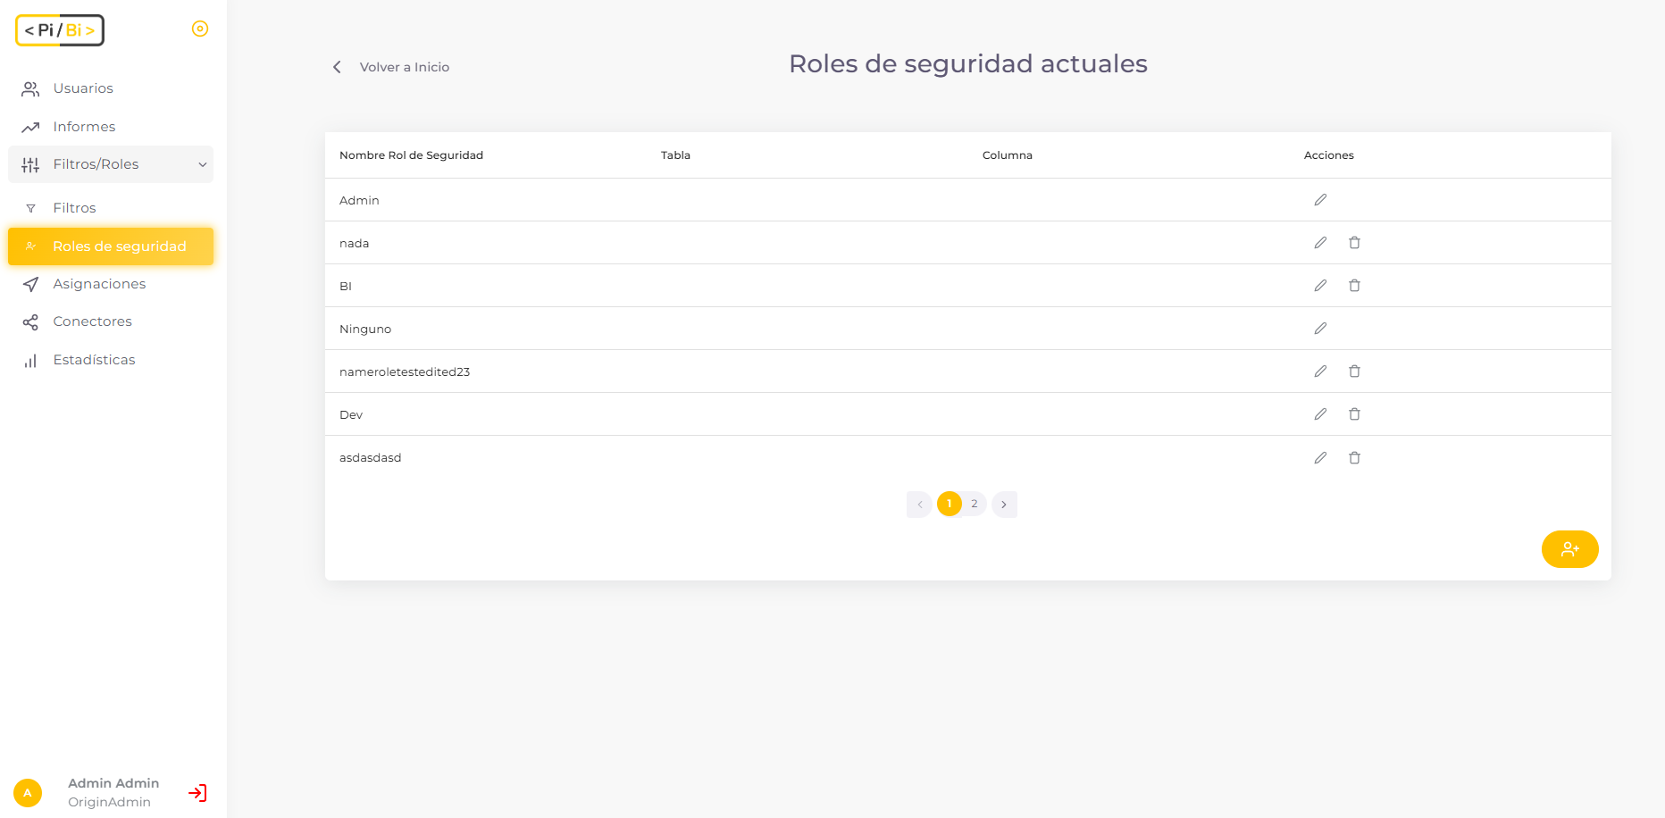Image resolution: width=1665 pixels, height=818 pixels.
Task: Add a new security role
Action: (x=1569, y=549)
